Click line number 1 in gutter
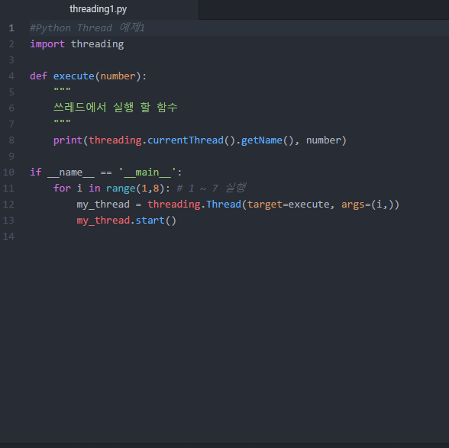Image resolution: width=449 pixels, height=448 pixels. 11,28
